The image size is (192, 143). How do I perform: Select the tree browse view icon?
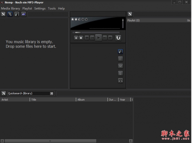[10, 14]
